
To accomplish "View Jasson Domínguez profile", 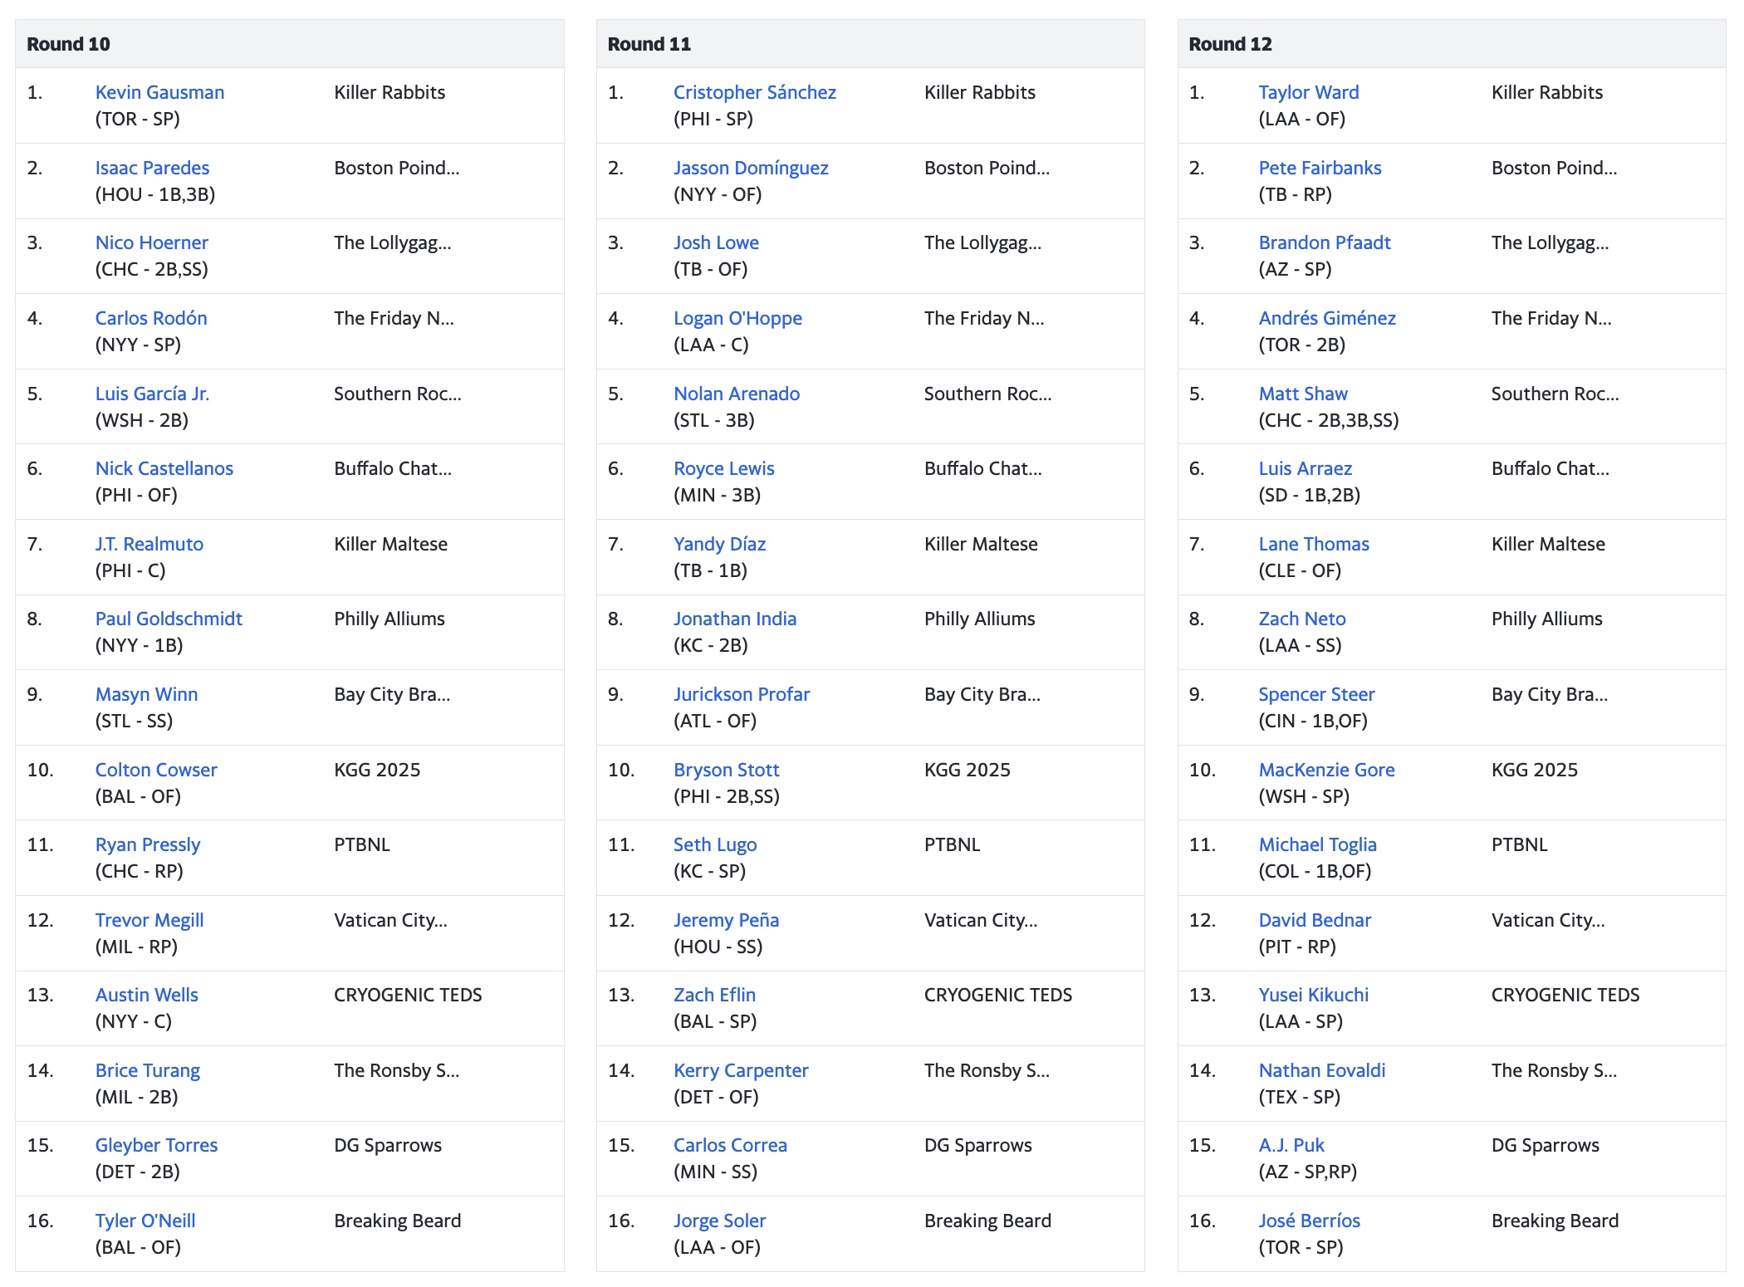I will (x=751, y=168).
